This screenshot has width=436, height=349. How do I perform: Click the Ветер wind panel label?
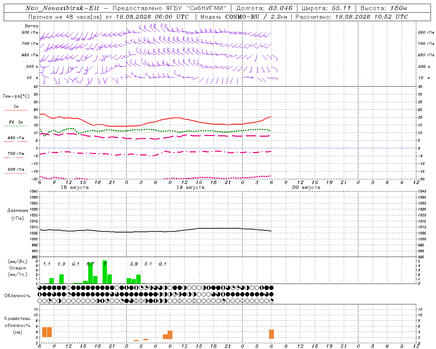tap(32, 26)
